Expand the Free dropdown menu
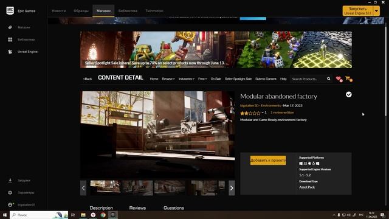The height and width of the screenshot is (219, 389). 202,78
